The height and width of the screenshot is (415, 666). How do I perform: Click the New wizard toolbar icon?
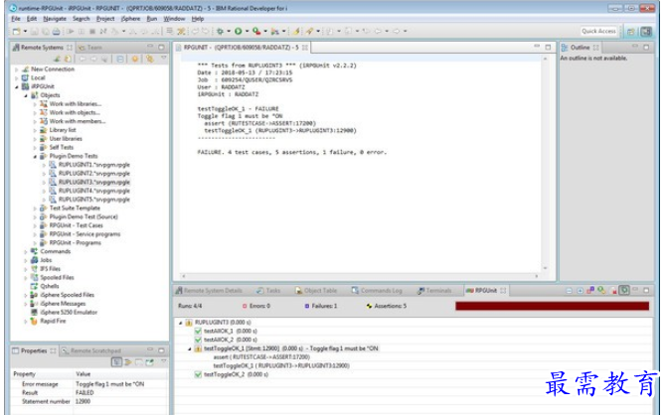pyautogui.click(x=16, y=31)
